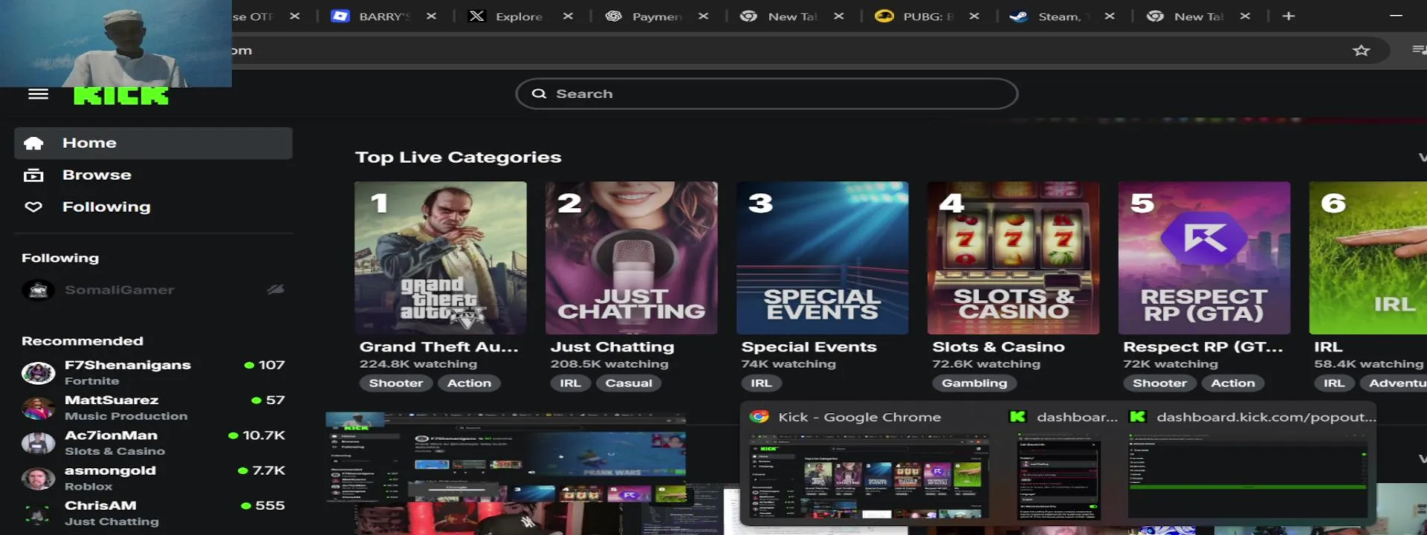Go to Home in sidebar

(153, 143)
